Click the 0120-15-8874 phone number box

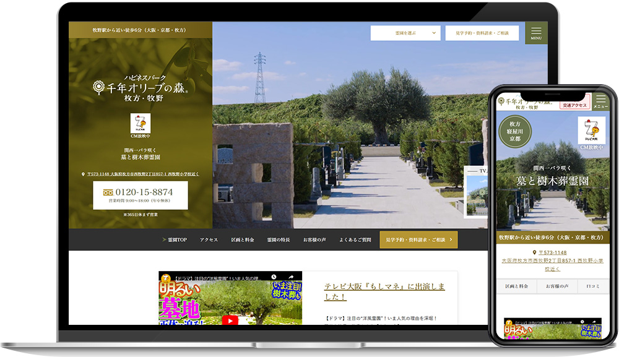click(x=141, y=196)
